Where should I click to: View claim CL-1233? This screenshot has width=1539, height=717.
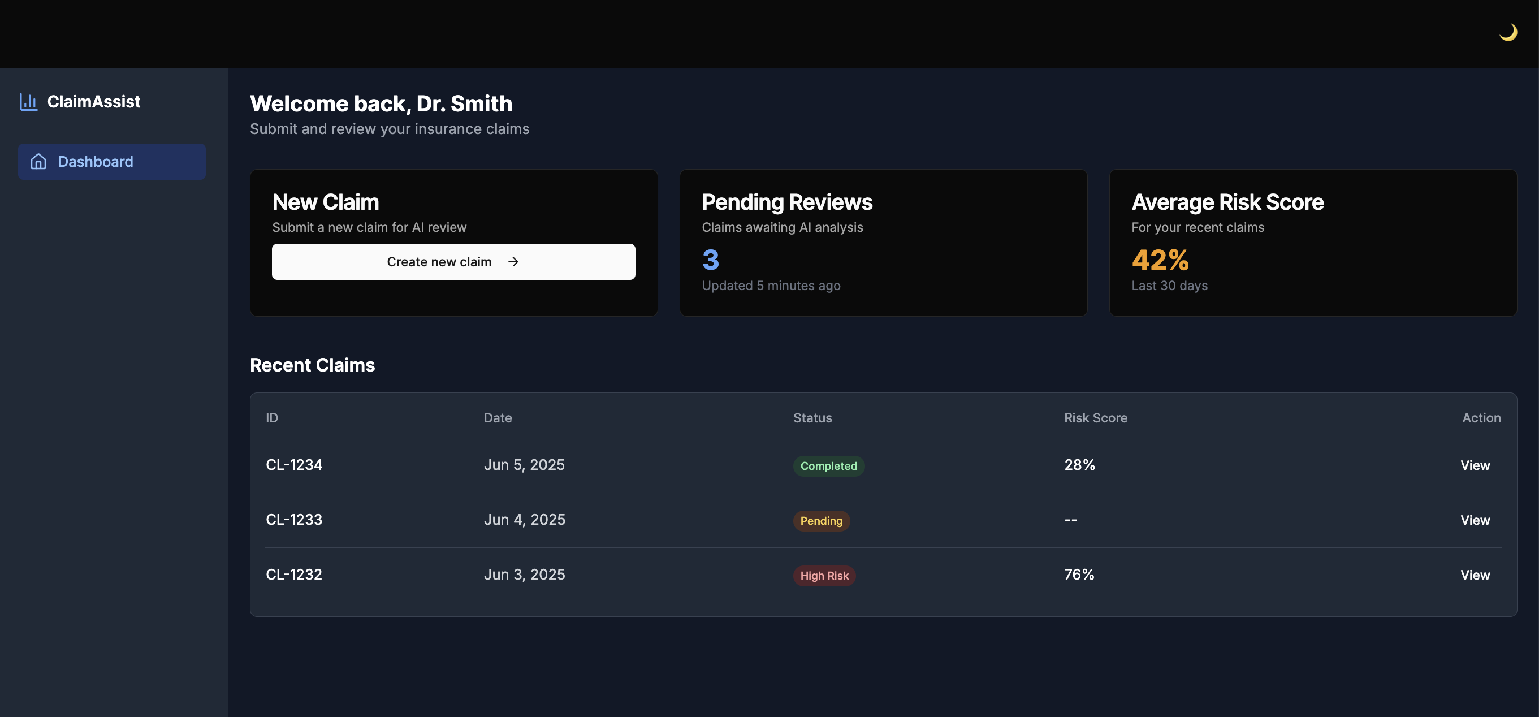[1475, 520]
